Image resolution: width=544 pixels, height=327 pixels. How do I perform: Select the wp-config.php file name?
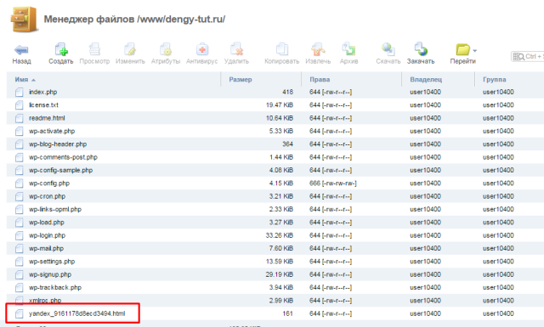click(49, 183)
